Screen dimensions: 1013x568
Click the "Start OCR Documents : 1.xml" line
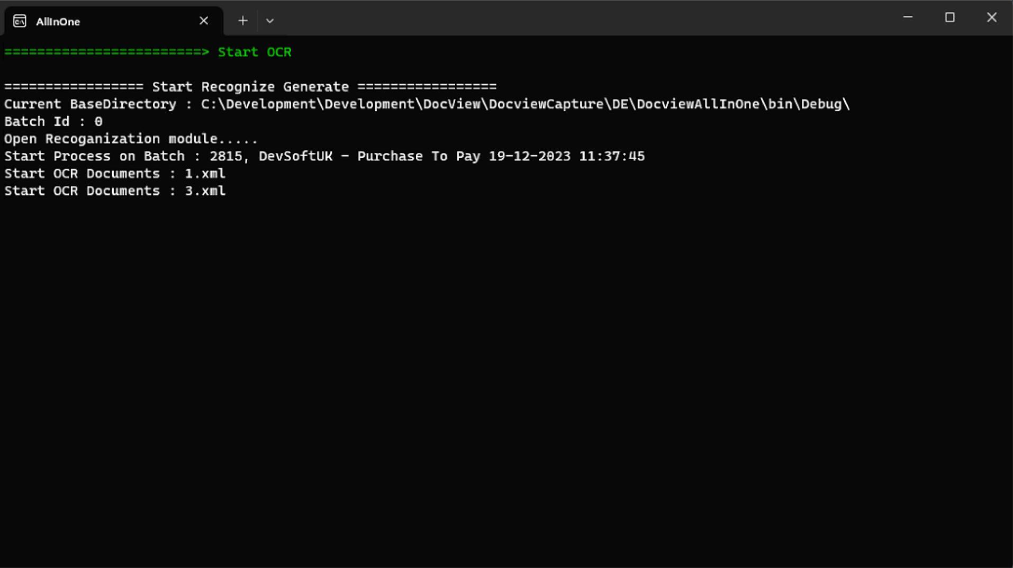coord(115,174)
